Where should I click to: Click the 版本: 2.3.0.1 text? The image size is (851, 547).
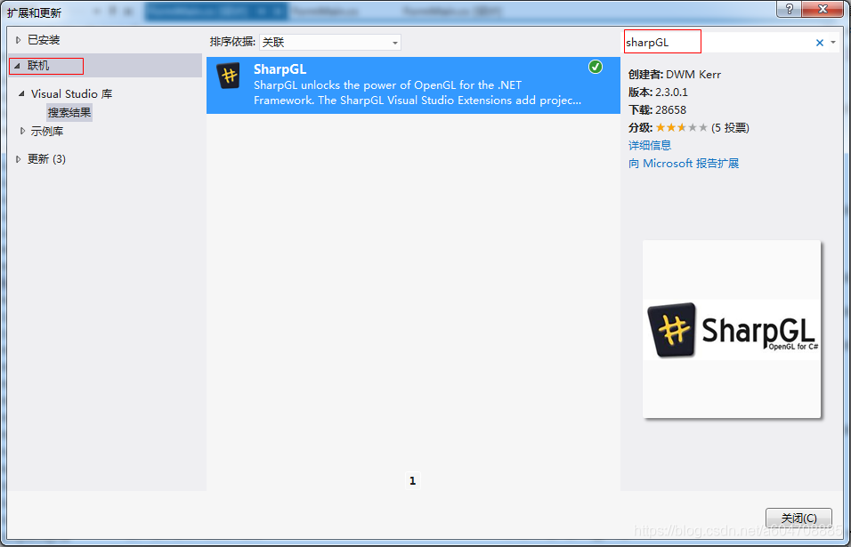pos(658,93)
